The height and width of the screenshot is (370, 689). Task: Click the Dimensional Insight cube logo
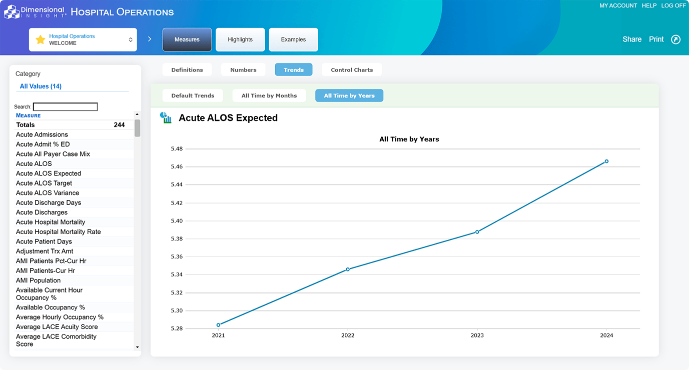(12, 11)
